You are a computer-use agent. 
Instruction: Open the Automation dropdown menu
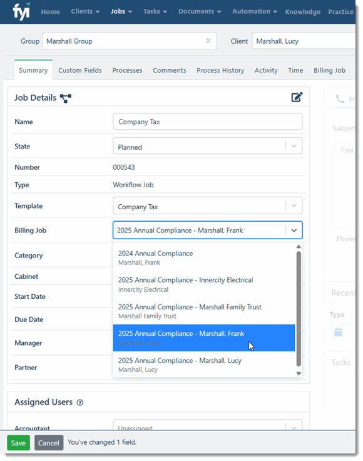tap(255, 11)
